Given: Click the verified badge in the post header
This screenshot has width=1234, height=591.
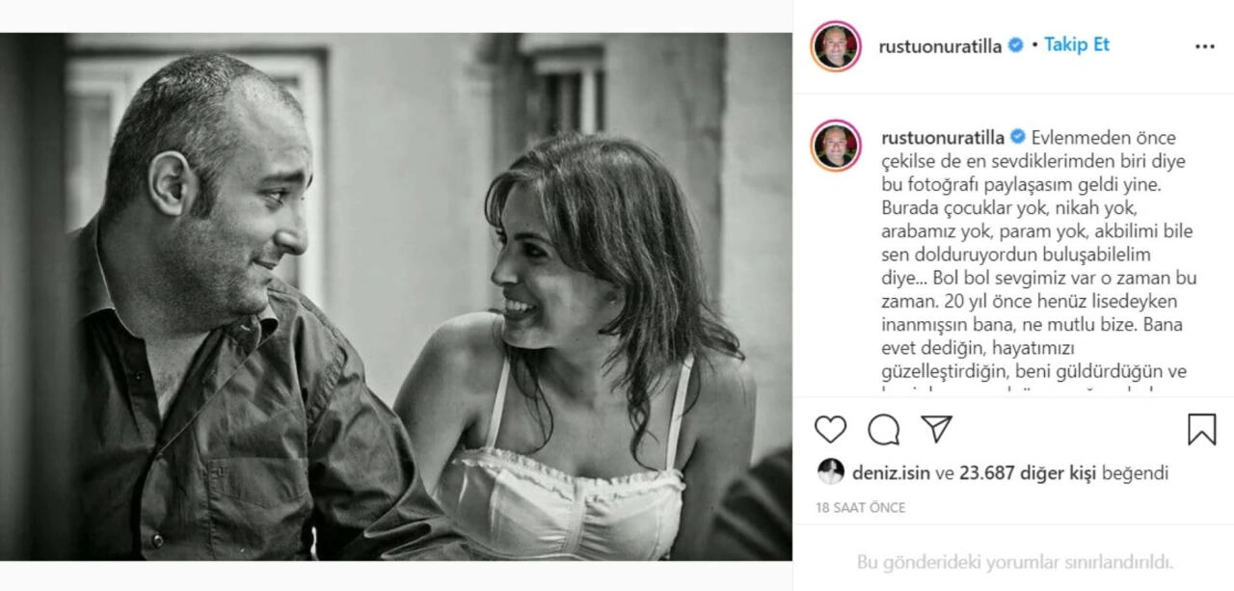Looking at the screenshot, I should (1015, 45).
